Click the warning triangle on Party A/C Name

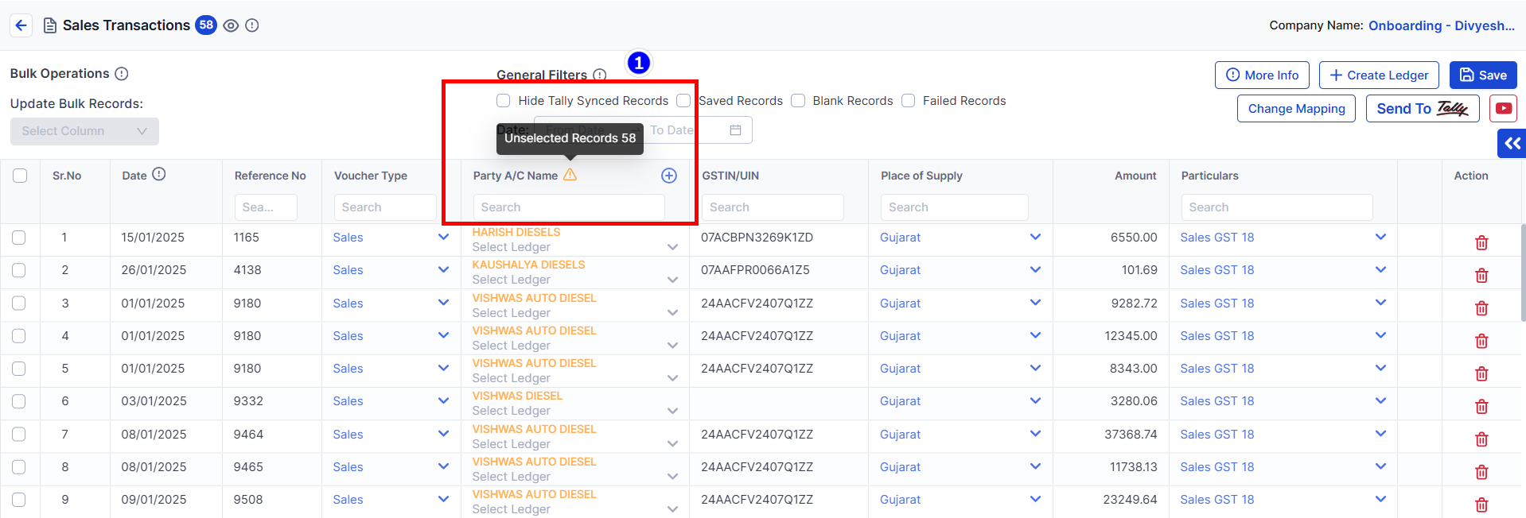[570, 175]
